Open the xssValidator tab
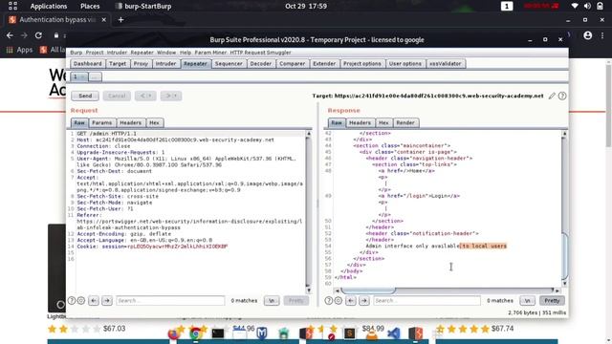This screenshot has height=344, width=612. [x=446, y=64]
